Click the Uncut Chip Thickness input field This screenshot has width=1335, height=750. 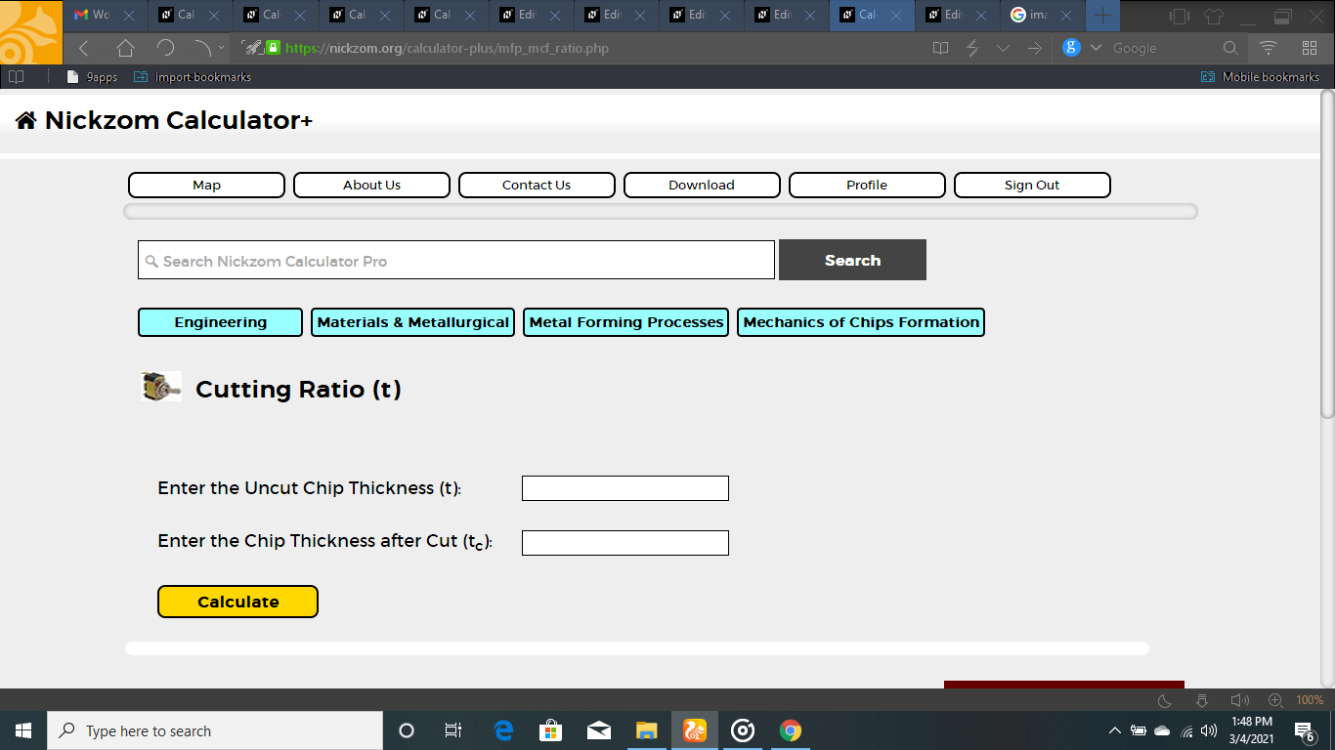pyautogui.click(x=625, y=488)
